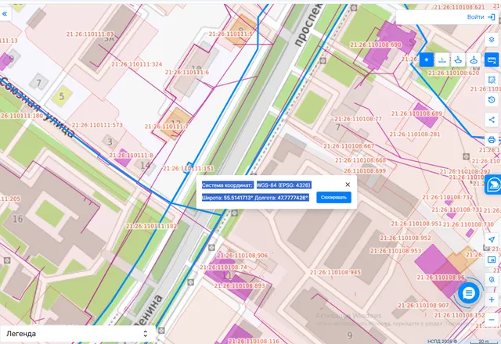This screenshot has height=344, width=501.
Task: Click parcel label 21:26:110111:324
Action: (137, 64)
